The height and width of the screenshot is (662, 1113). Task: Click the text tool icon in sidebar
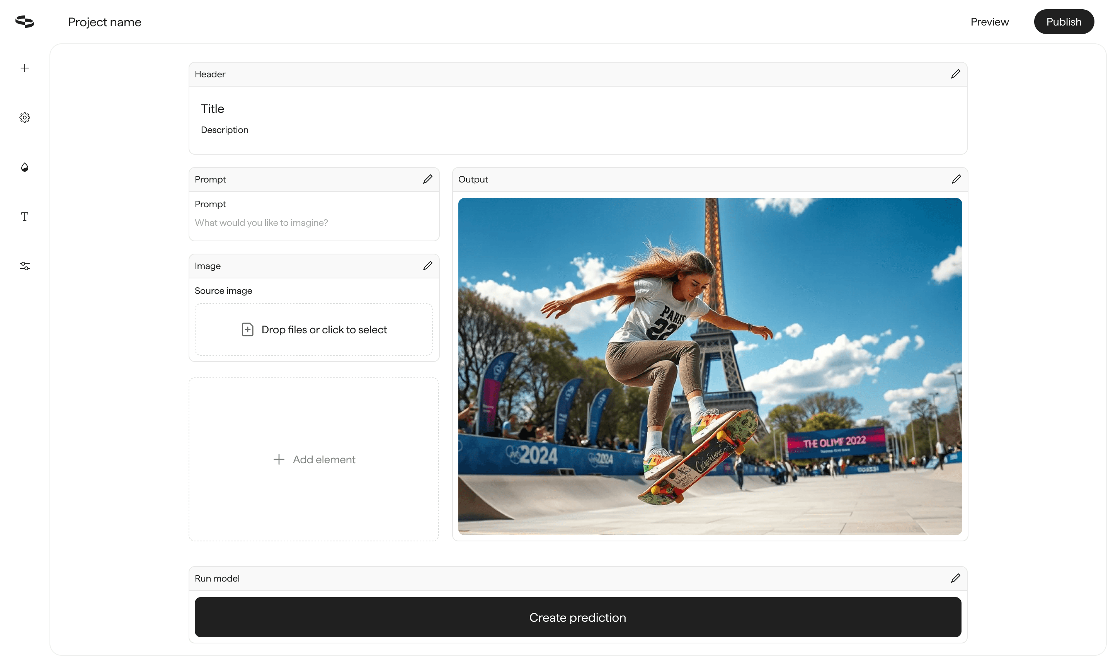click(24, 217)
